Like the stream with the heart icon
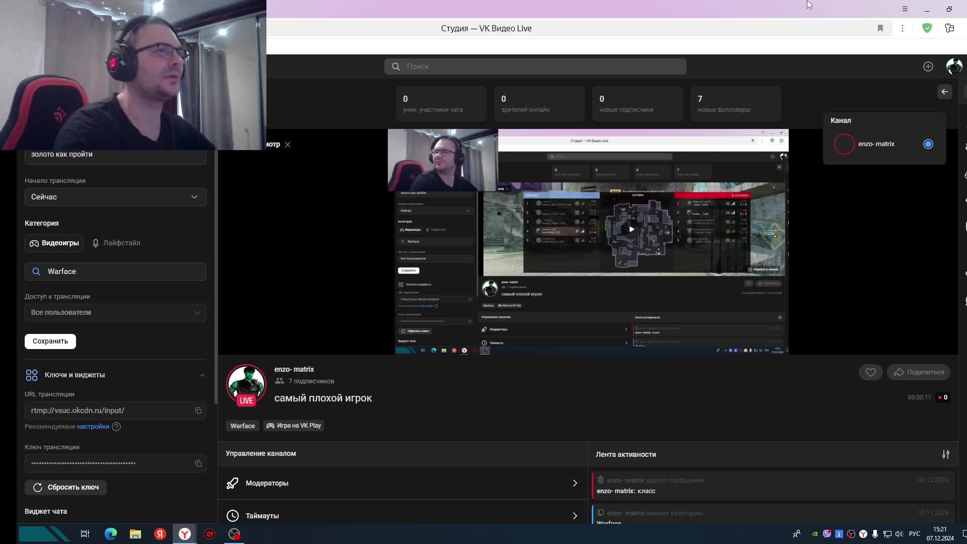The width and height of the screenshot is (967, 544). pyautogui.click(x=870, y=372)
